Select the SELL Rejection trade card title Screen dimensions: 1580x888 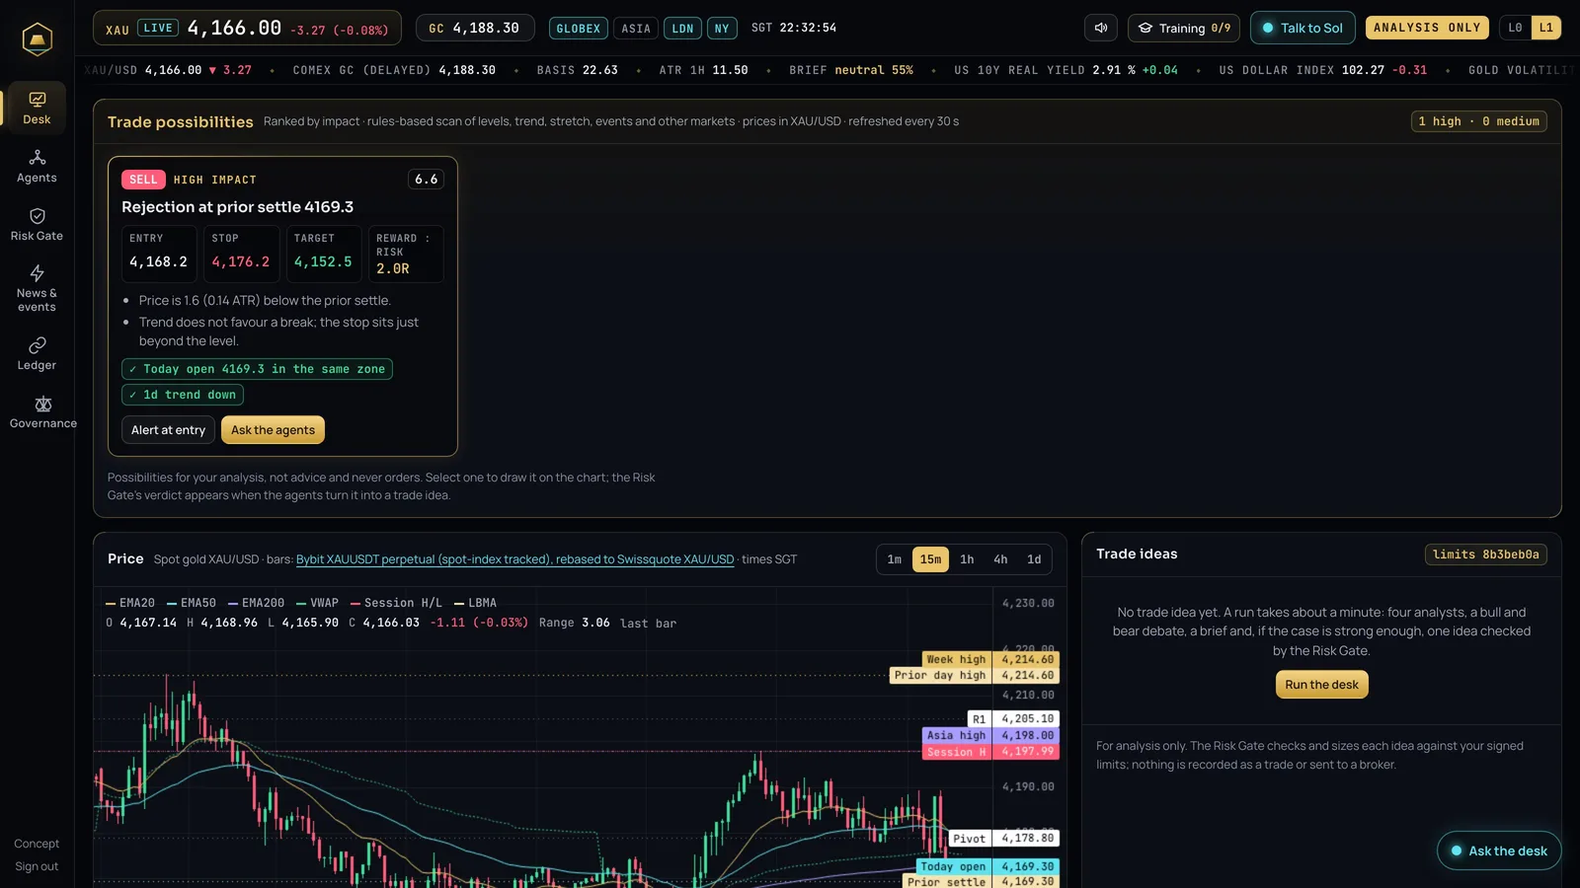237,207
